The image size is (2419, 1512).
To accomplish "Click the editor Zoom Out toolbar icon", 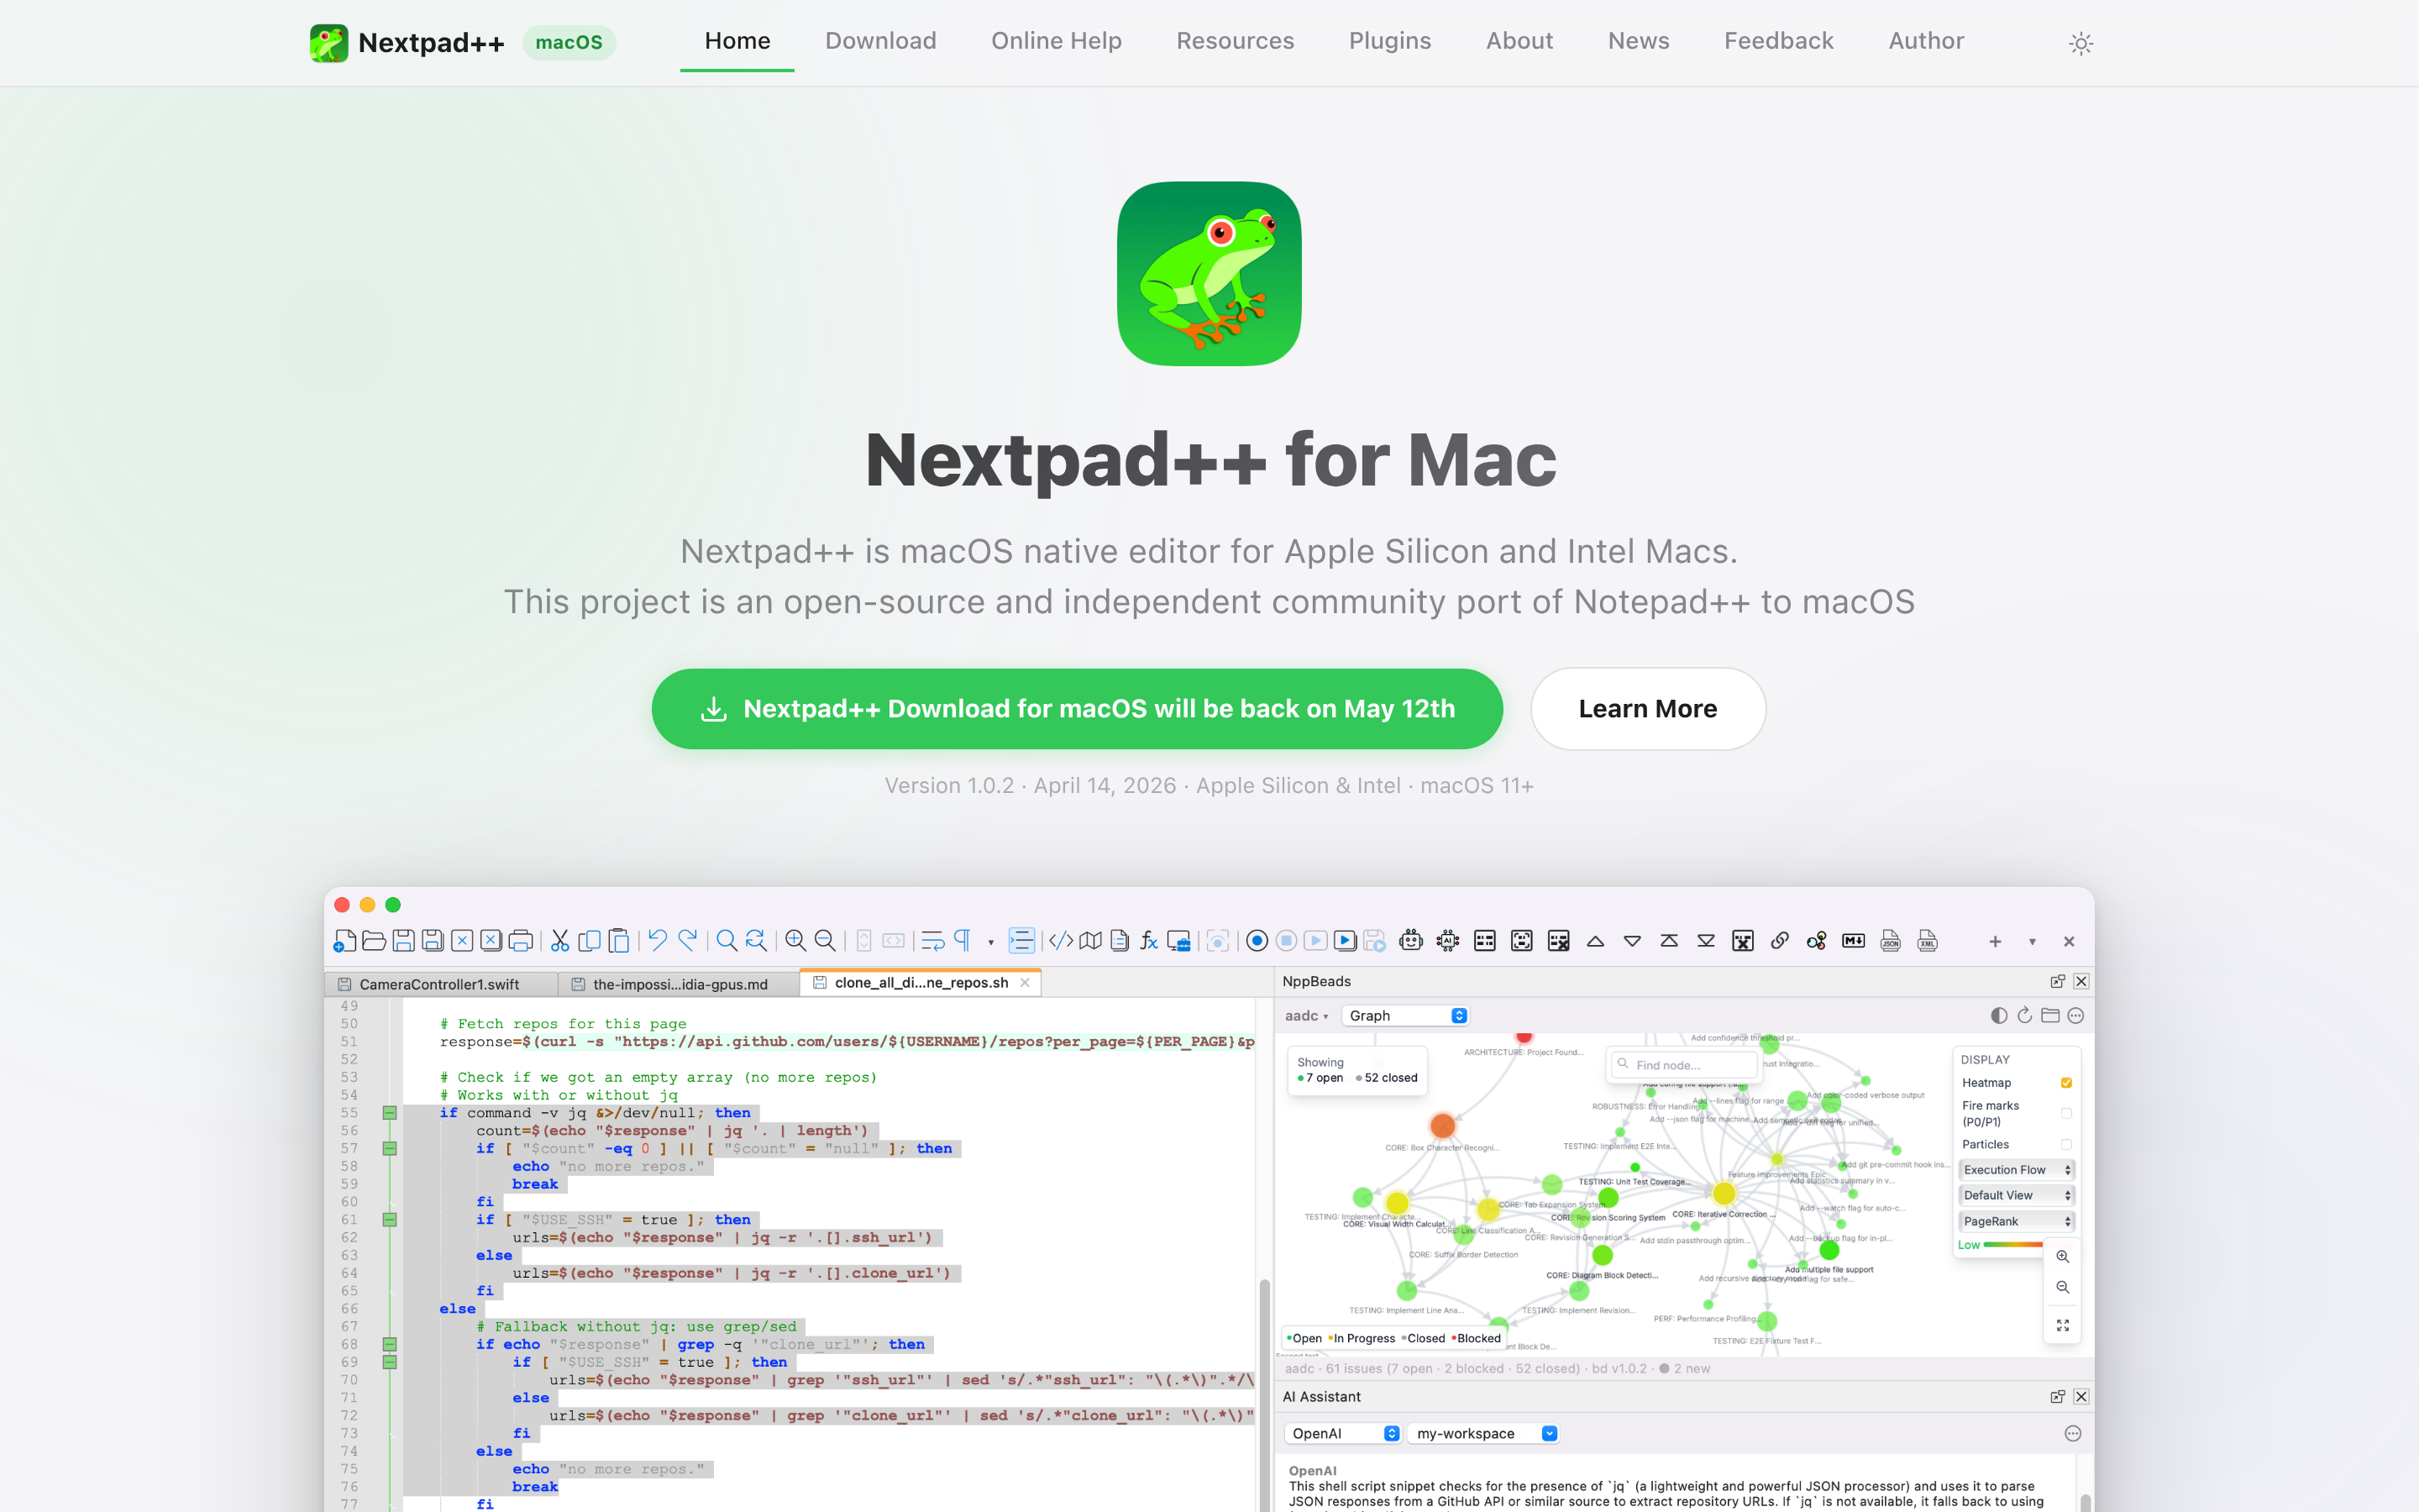I will click(825, 941).
